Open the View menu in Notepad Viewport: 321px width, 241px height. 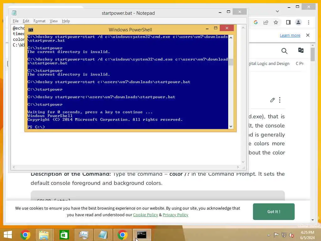54,21
